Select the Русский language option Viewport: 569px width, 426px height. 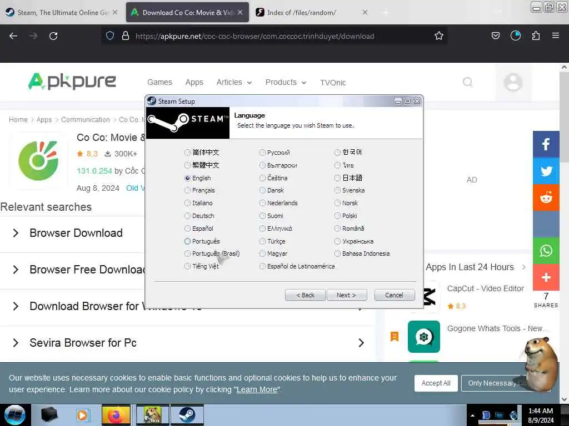pos(274,153)
